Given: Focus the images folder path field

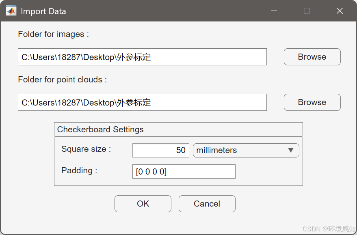Looking at the screenshot, I should click(142, 57).
